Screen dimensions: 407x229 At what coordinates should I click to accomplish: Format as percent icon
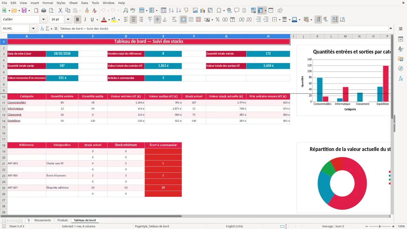pyautogui.click(x=217, y=20)
